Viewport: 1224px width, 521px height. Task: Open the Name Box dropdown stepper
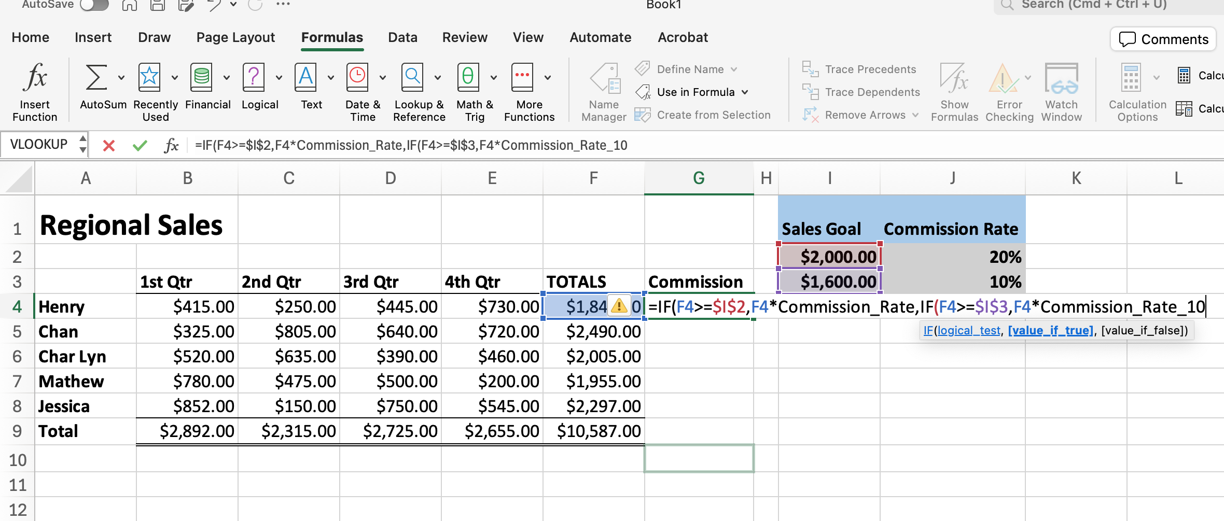click(x=82, y=144)
